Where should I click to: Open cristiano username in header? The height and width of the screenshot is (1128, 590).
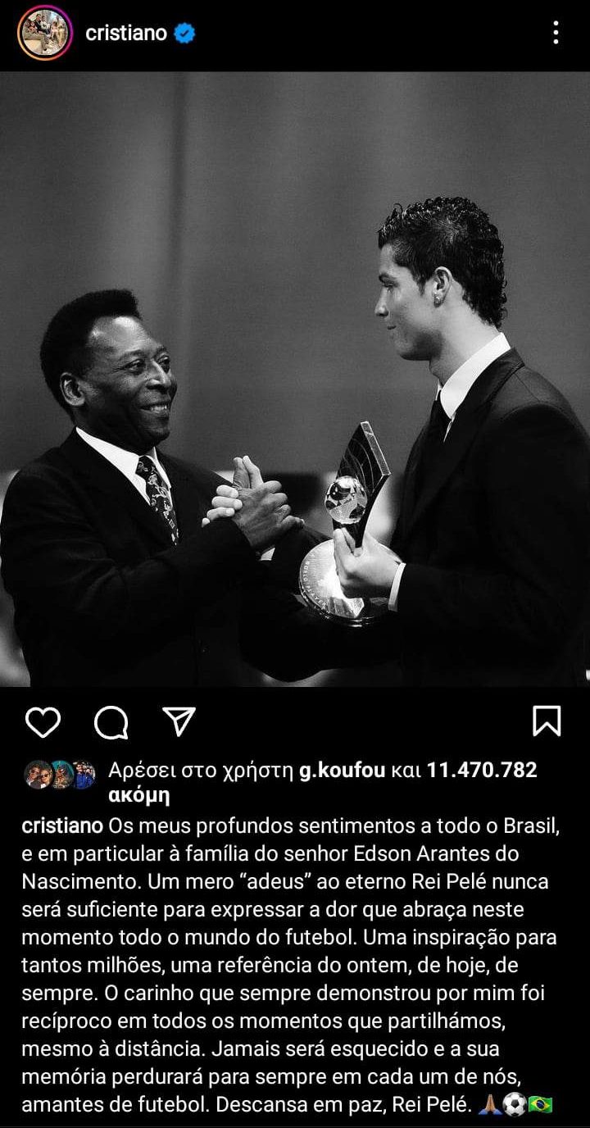pyautogui.click(x=126, y=33)
